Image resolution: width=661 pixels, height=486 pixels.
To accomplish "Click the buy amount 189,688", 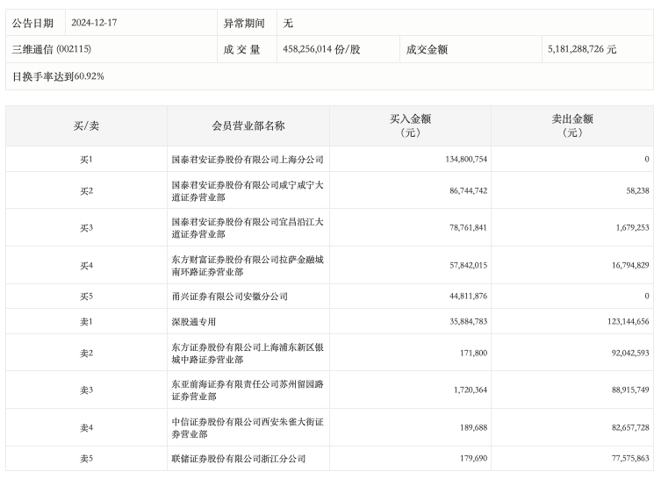I will [x=473, y=427].
